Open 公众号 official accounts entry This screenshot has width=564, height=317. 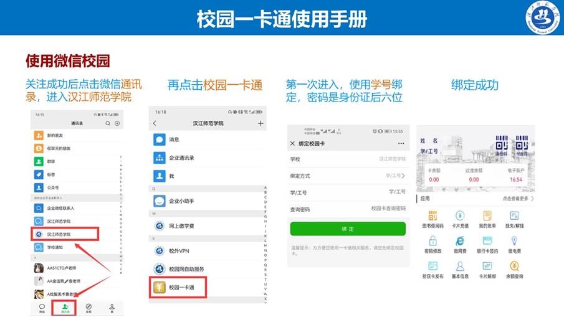(x=76, y=187)
